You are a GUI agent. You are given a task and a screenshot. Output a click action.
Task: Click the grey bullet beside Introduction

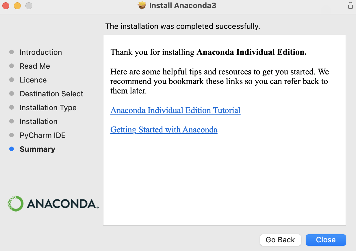[x=12, y=52]
